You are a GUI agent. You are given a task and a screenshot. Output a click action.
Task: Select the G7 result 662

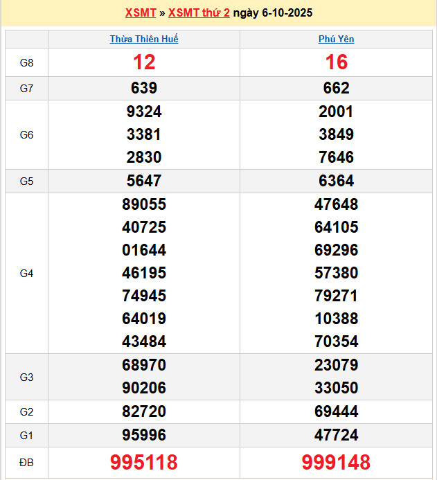click(x=336, y=89)
